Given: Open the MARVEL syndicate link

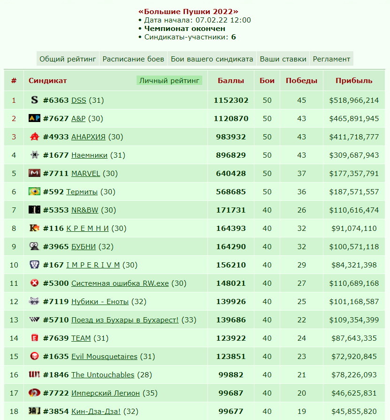Looking at the screenshot, I should coord(86,173).
